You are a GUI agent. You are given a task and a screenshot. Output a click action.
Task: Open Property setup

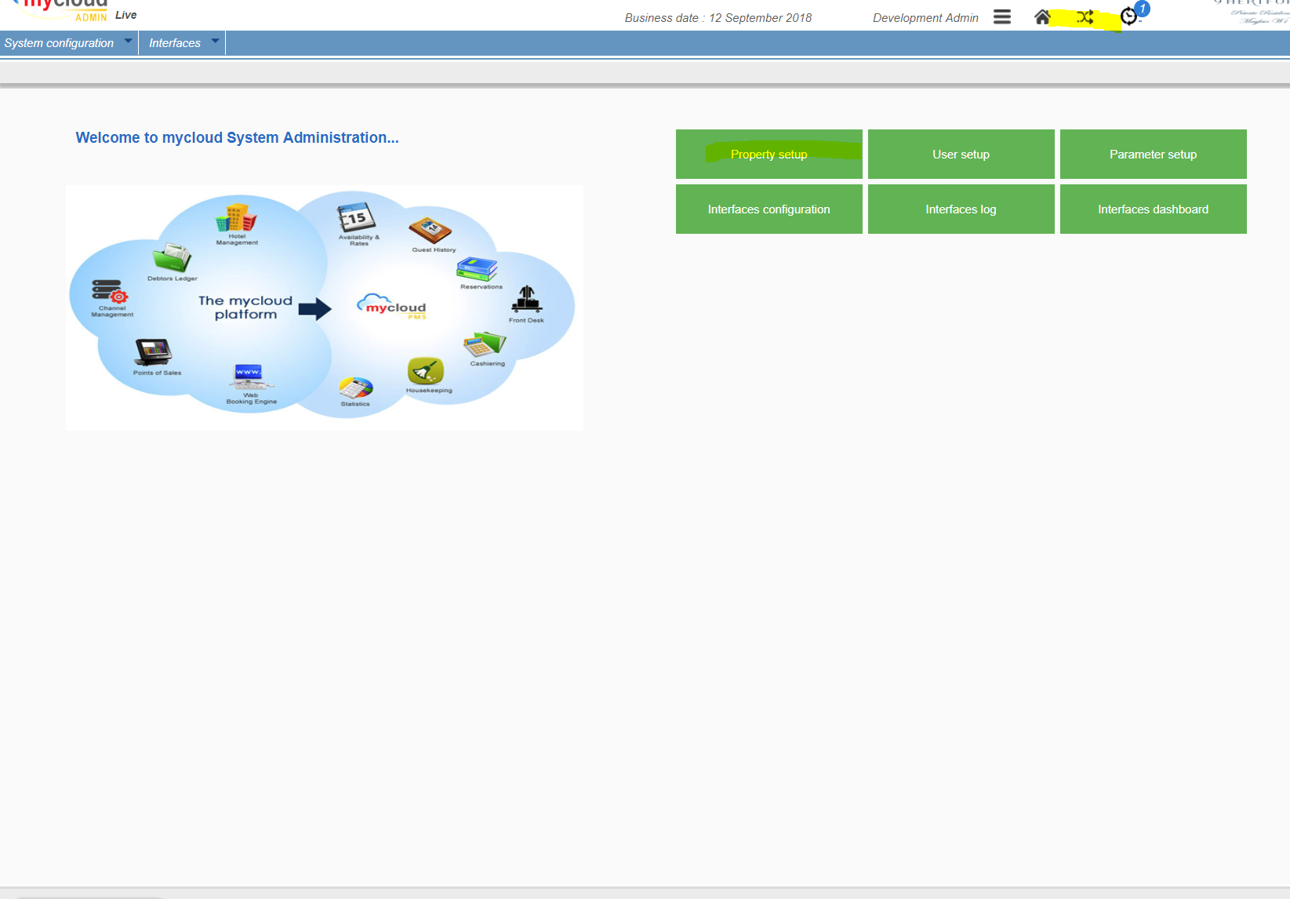[x=769, y=155]
